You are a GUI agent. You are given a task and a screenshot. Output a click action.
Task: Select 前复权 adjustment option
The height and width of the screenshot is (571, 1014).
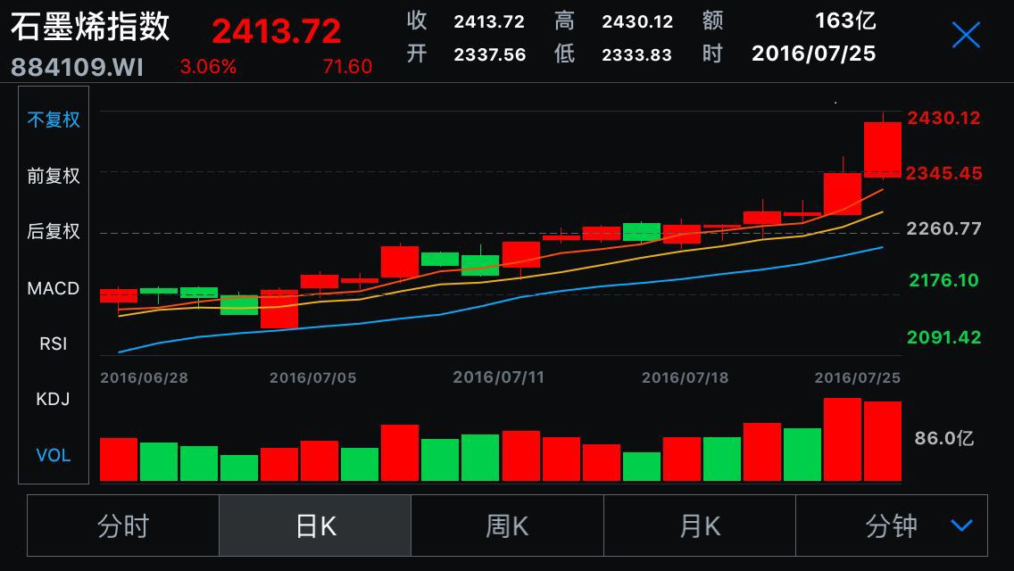[x=54, y=176]
